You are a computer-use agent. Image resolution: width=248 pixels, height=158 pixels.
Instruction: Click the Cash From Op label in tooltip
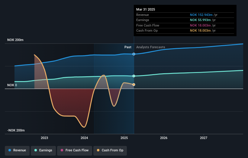tap(147, 31)
